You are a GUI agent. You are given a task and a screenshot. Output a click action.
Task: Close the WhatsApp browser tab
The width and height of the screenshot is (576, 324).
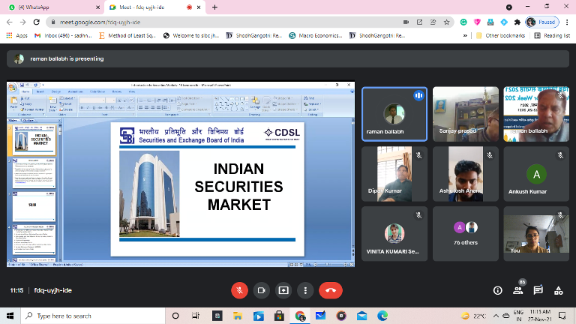click(x=97, y=7)
